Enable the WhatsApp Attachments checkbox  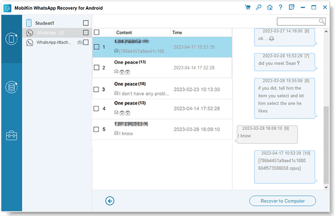86,43
